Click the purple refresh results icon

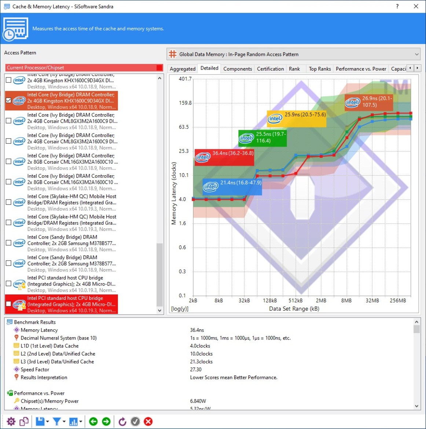click(122, 421)
